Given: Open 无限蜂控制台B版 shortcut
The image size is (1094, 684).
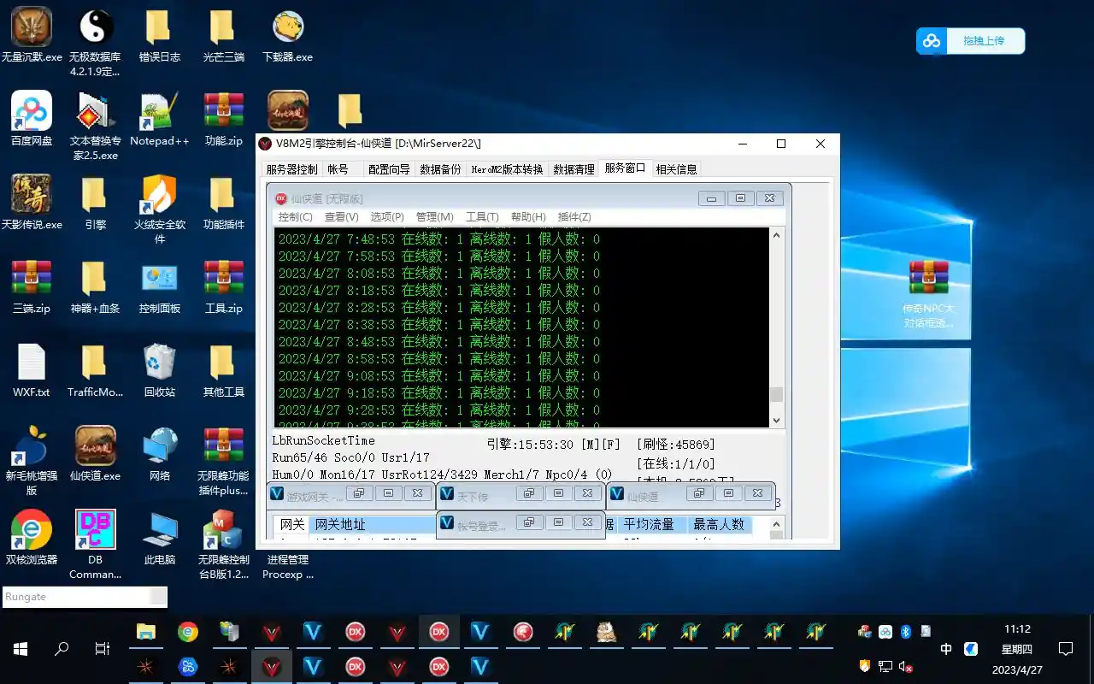Looking at the screenshot, I should (x=223, y=545).
